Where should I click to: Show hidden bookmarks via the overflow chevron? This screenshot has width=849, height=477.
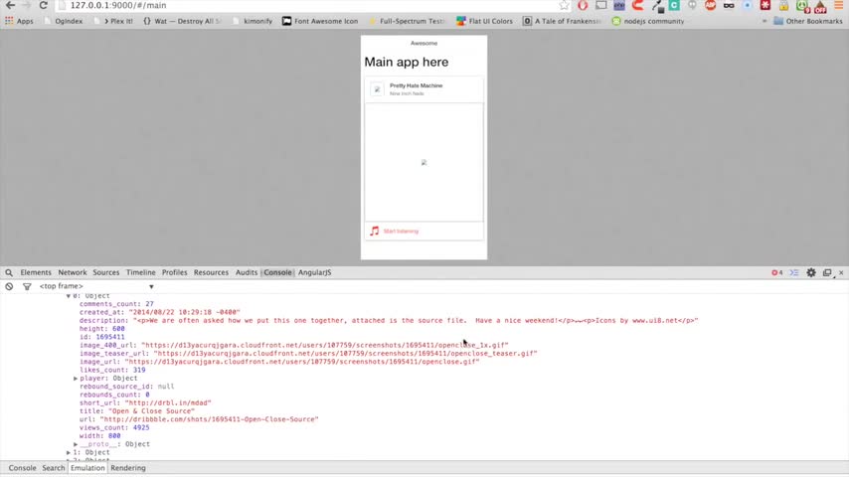coord(764,21)
